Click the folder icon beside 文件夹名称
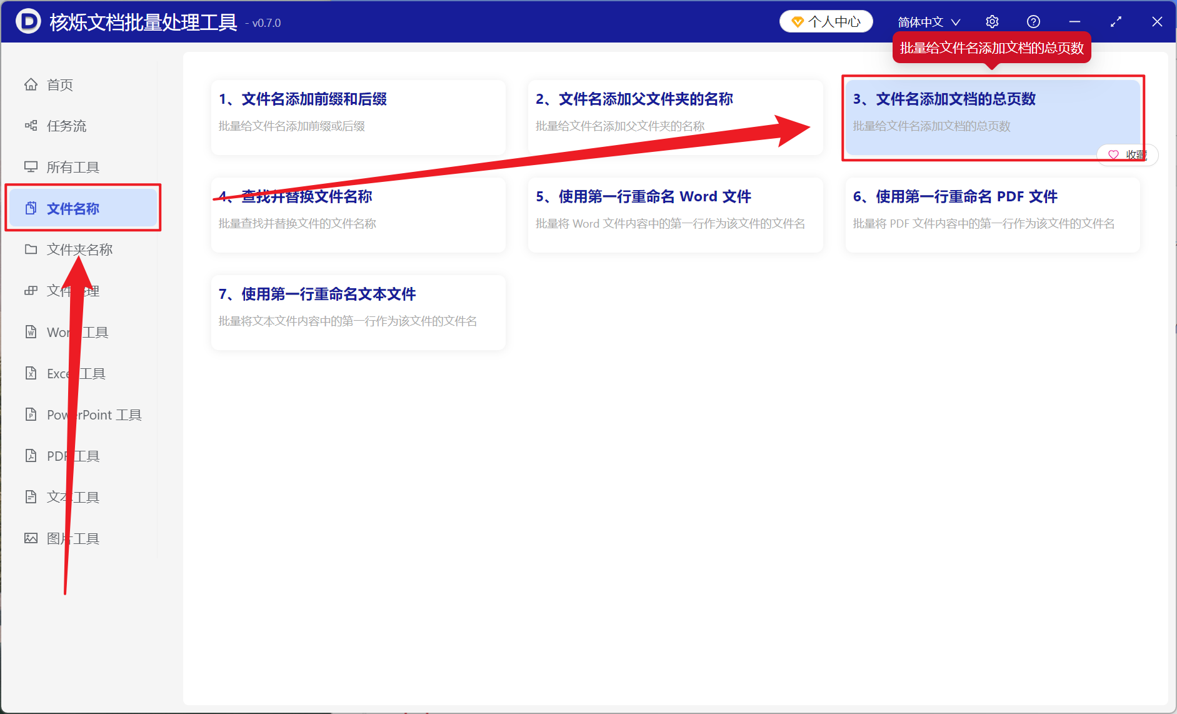Screen dimensions: 1177x714 click(x=31, y=249)
